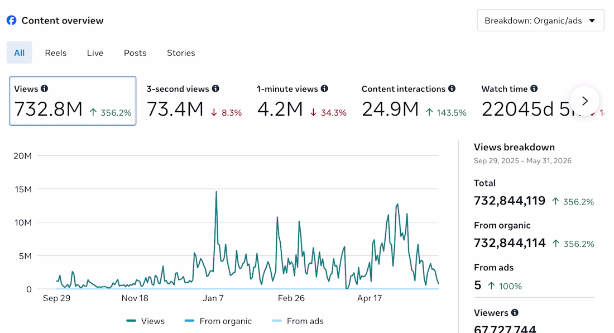Click the 34.3% decrease indicator
614x333 pixels.
328,113
